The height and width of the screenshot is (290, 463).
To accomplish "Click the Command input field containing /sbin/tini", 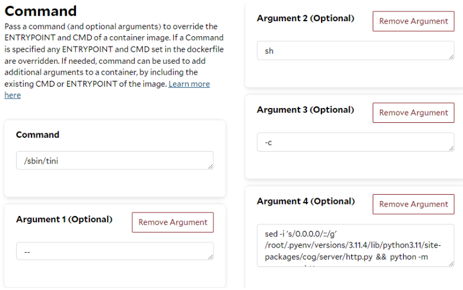I will [x=115, y=161].
